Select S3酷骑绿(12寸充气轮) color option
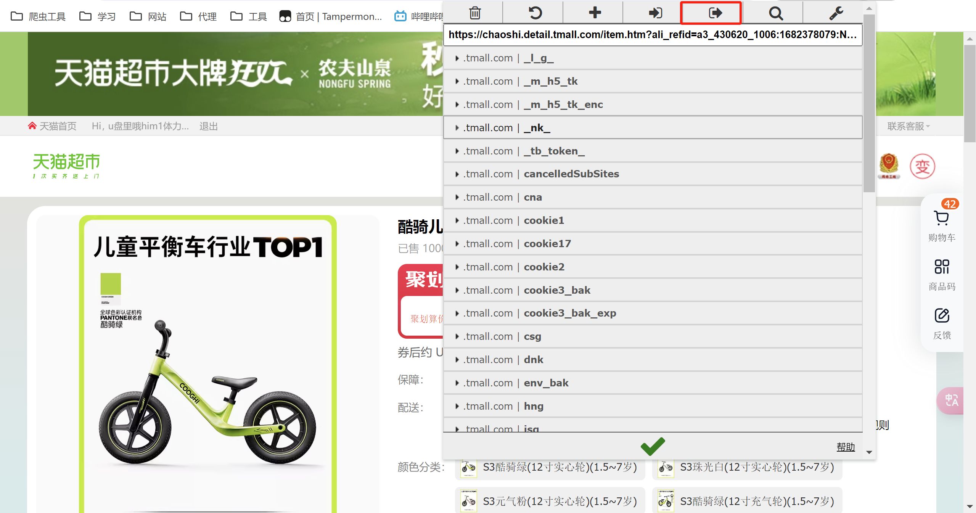 pyautogui.click(x=747, y=501)
